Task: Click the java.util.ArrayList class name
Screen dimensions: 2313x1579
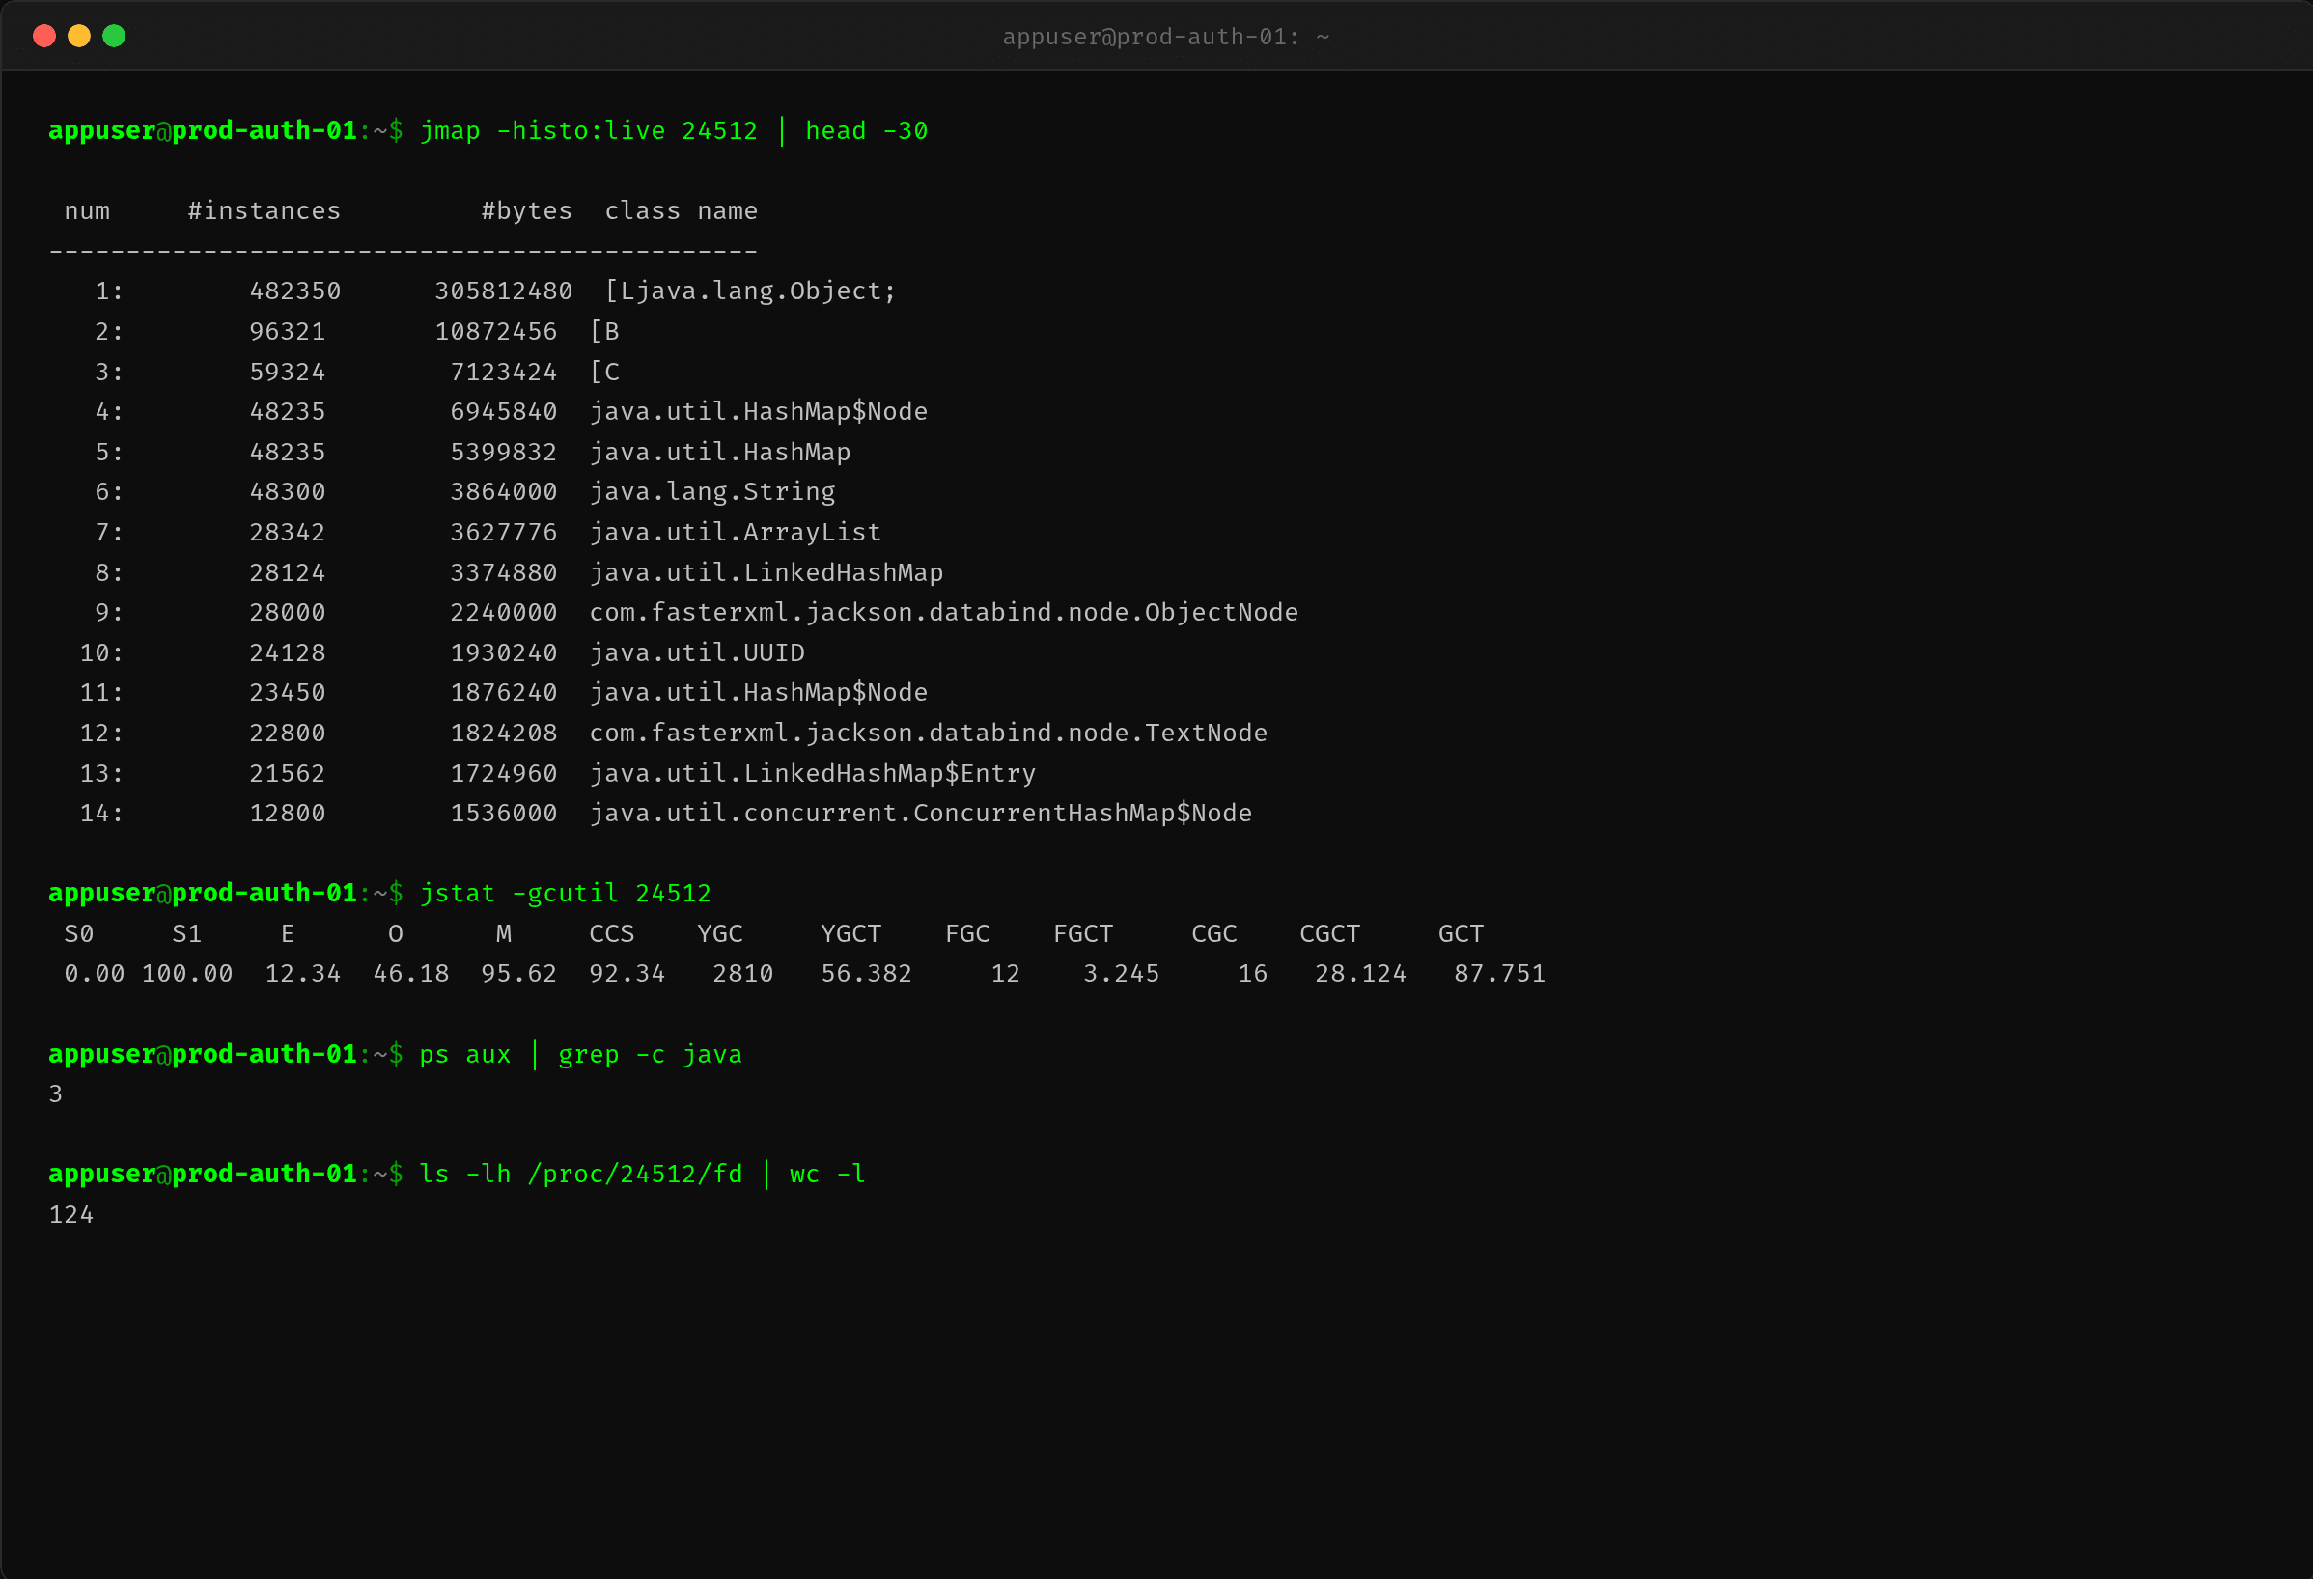Action: 735,533
